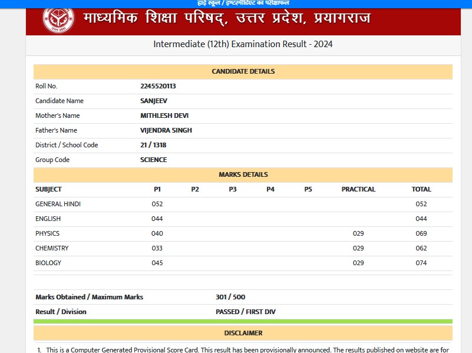Select Biology total marks 074
The image size is (472, 353).
[421, 263]
